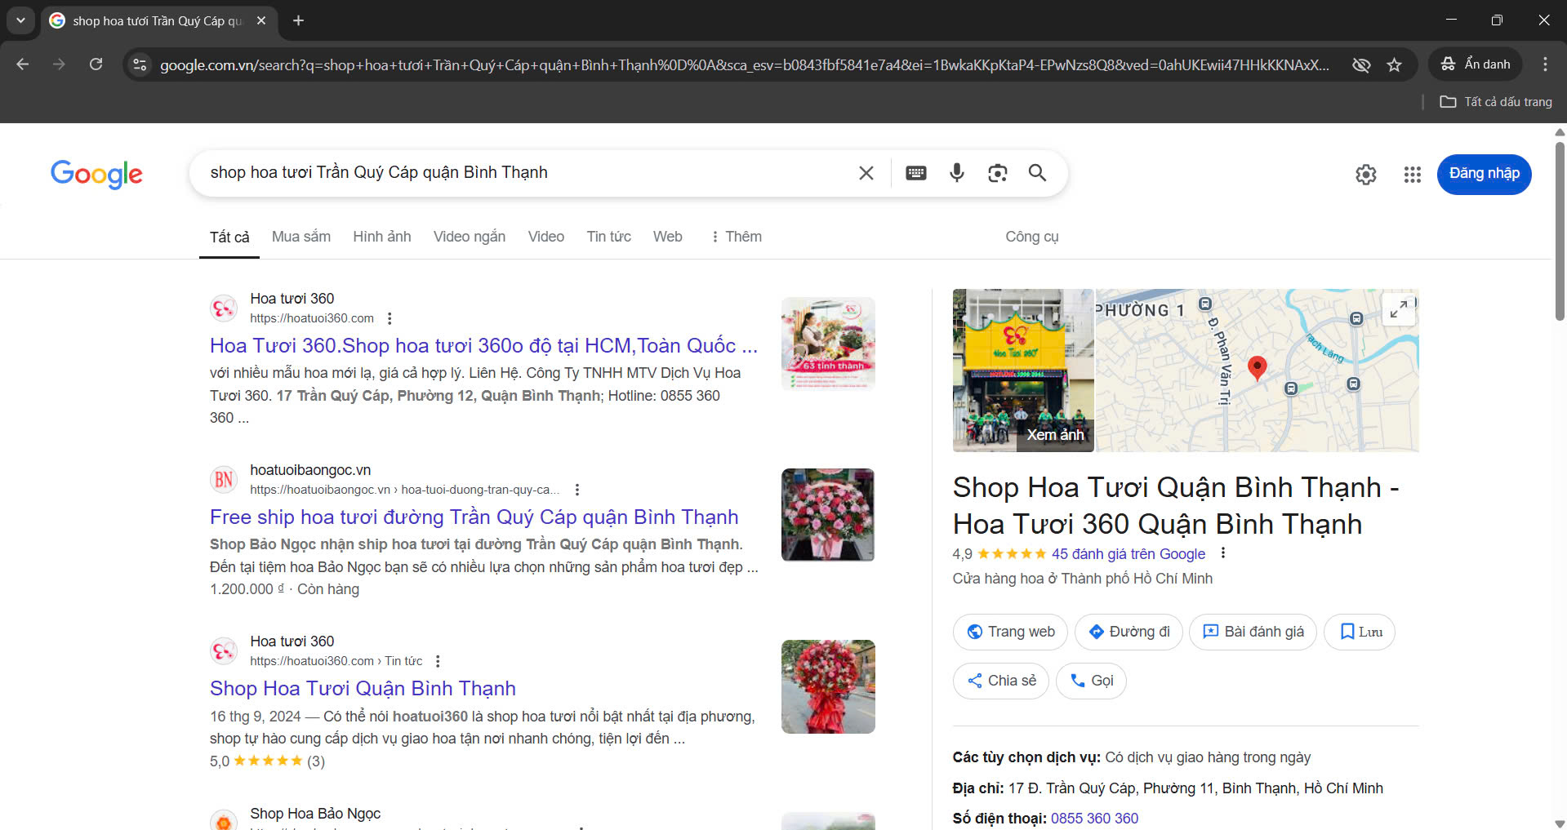
Task: Open more options for first Hoa tươi 360 result
Action: (390, 318)
